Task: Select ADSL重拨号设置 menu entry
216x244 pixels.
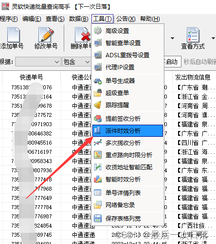Action: pyautogui.click(x=127, y=55)
